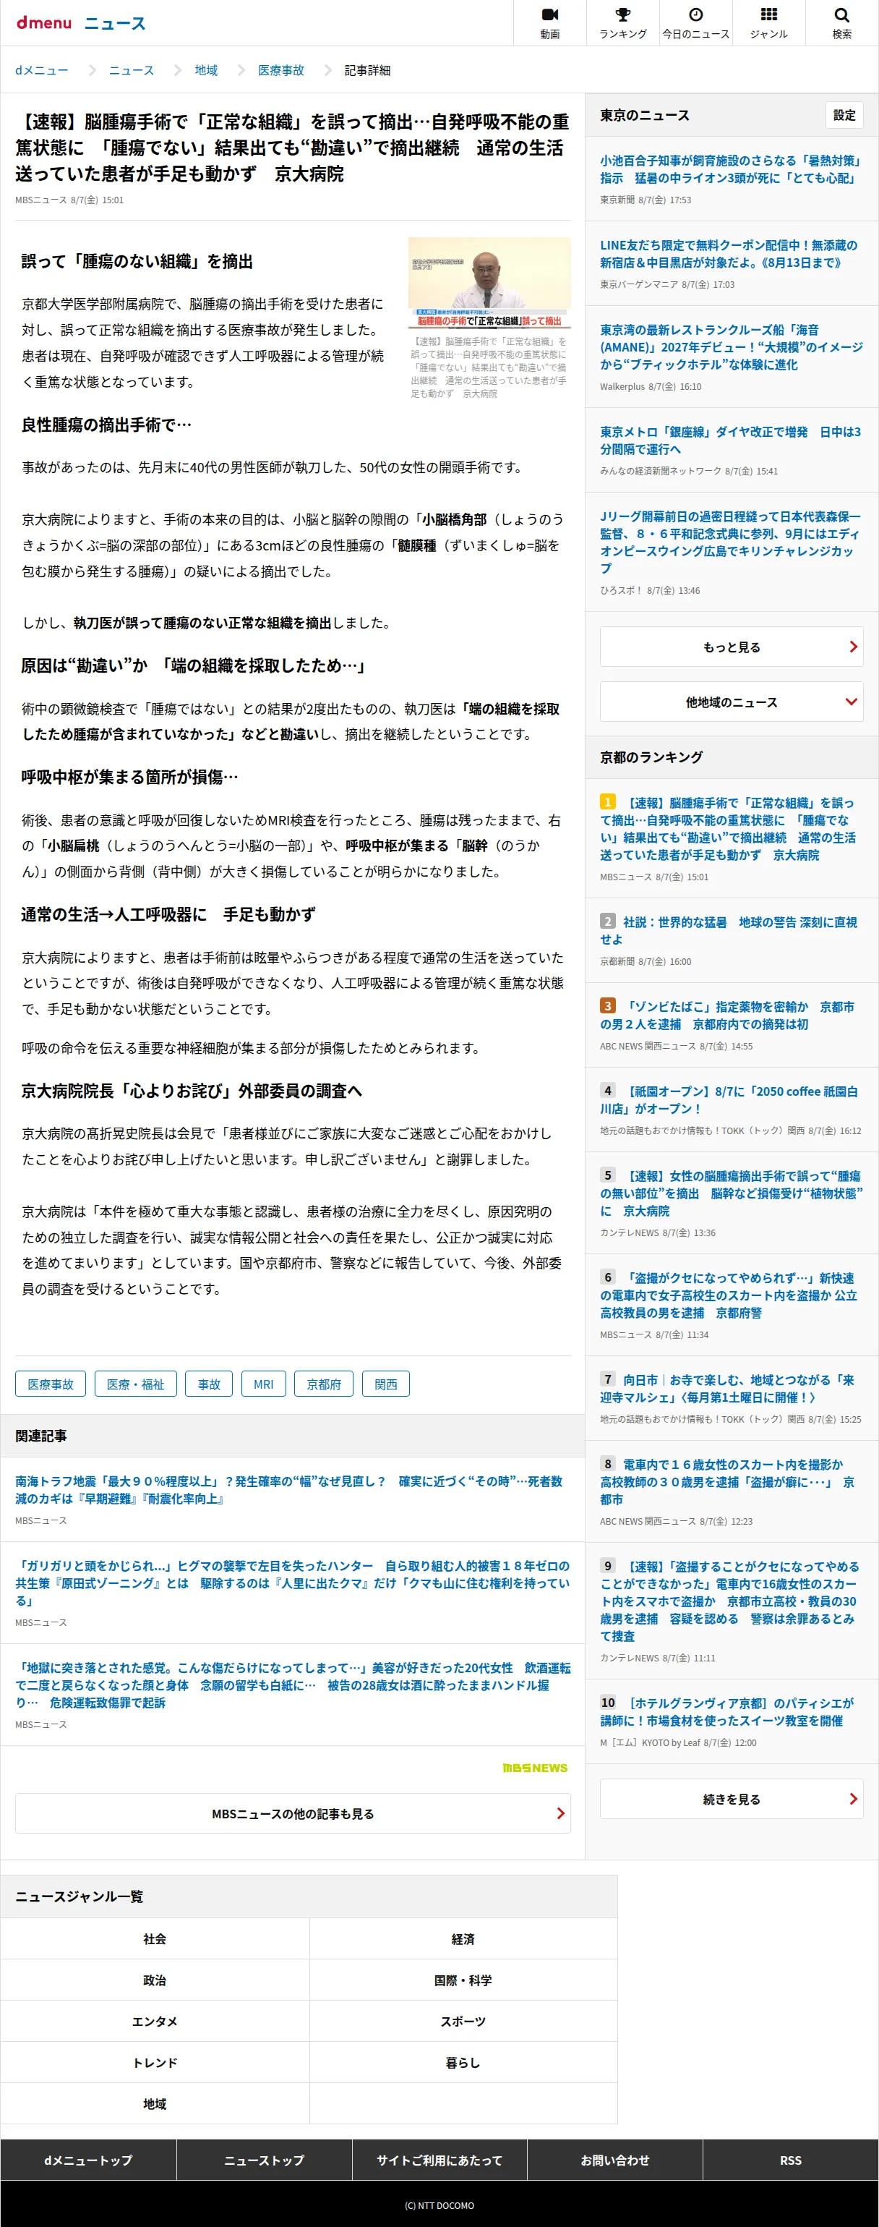Open the 社会 genre category
The height and width of the screenshot is (2227, 879).
pyautogui.click(x=155, y=1939)
